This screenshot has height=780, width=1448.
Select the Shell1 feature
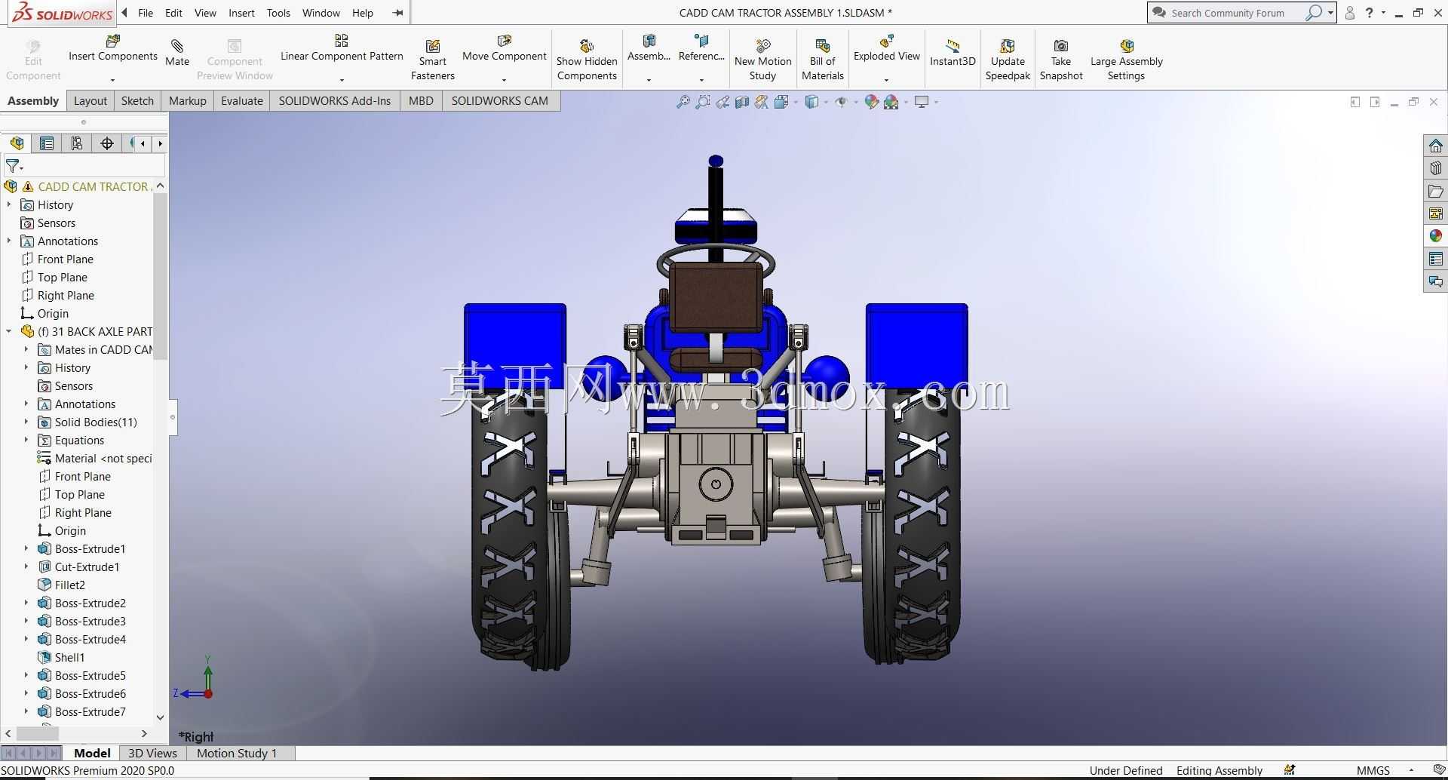(x=69, y=657)
